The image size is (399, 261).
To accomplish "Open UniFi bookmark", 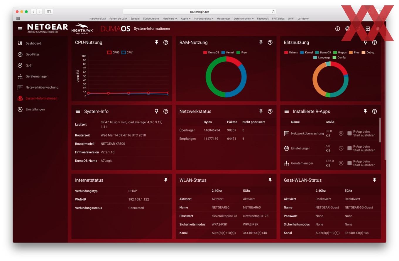I will pyautogui.click(x=291, y=18).
